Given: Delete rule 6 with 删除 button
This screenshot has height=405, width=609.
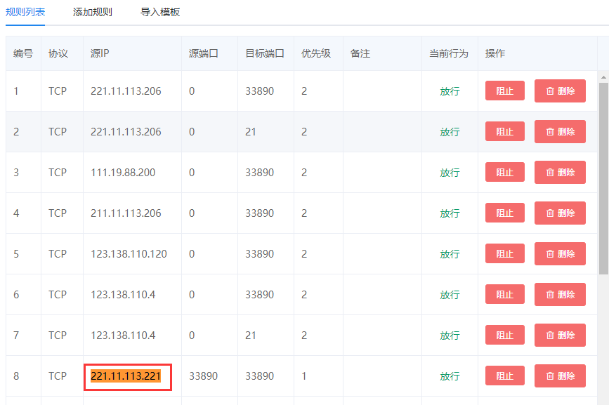Looking at the screenshot, I should 560,295.
